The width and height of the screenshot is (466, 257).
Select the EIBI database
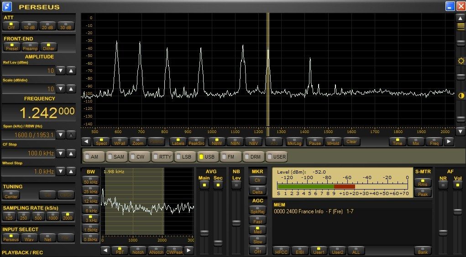click(300, 251)
